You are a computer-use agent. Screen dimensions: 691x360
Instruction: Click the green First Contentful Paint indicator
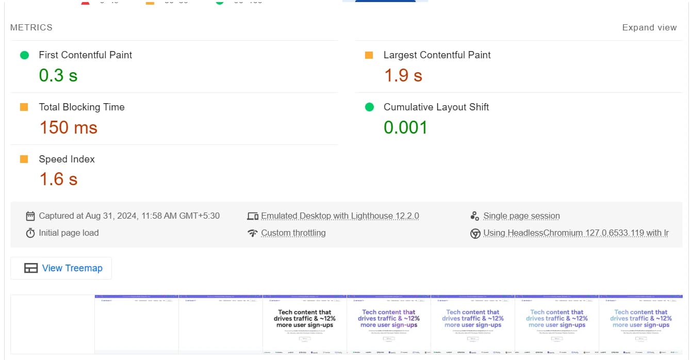(24, 55)
